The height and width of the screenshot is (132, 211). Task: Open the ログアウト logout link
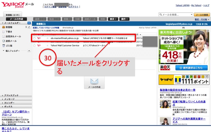pos(73,7)
